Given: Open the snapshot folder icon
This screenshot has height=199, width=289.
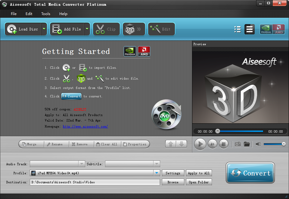Looking at the screenshot, I should point(247,144).
